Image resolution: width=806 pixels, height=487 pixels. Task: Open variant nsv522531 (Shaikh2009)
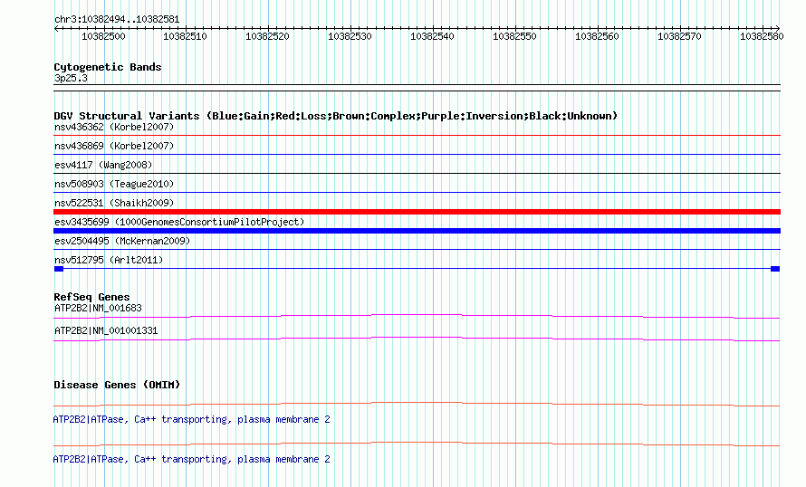click(114, 203)
